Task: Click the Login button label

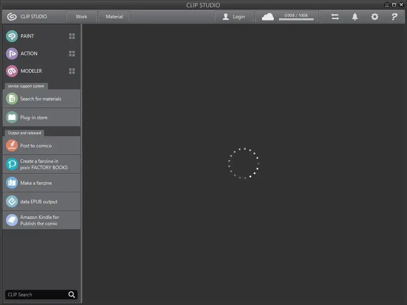Action: click(239, 17)
